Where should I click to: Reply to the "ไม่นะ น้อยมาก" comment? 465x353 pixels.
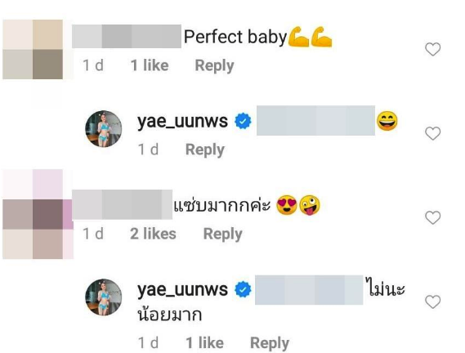pyautogui.click(x=270, y=343)
